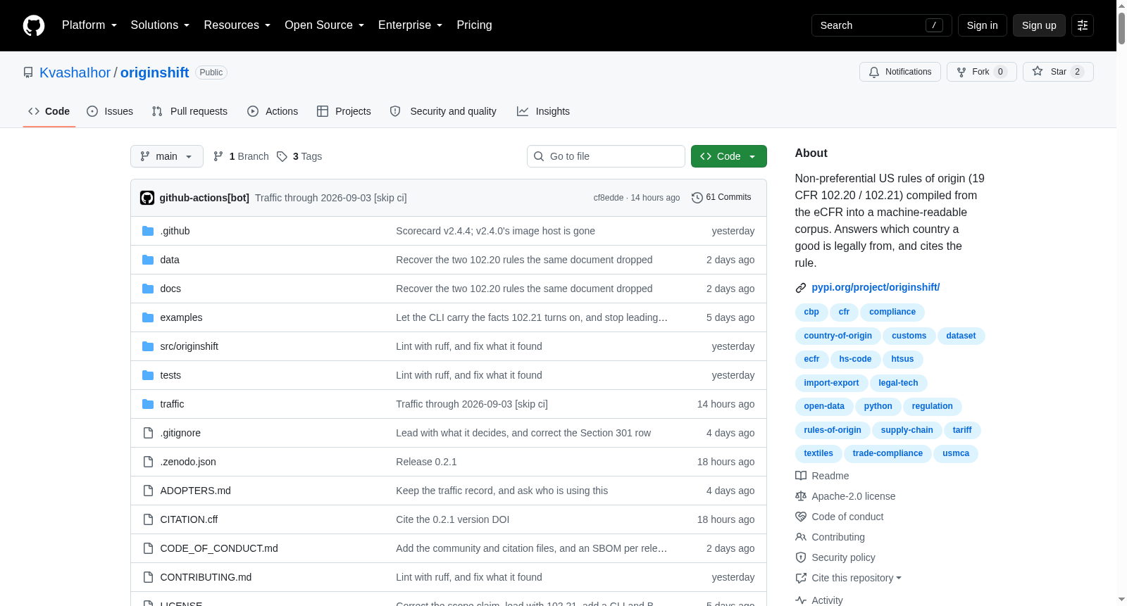Expand the Solutions menu
The image size is (1127, 606).
(x=160, y=25)
